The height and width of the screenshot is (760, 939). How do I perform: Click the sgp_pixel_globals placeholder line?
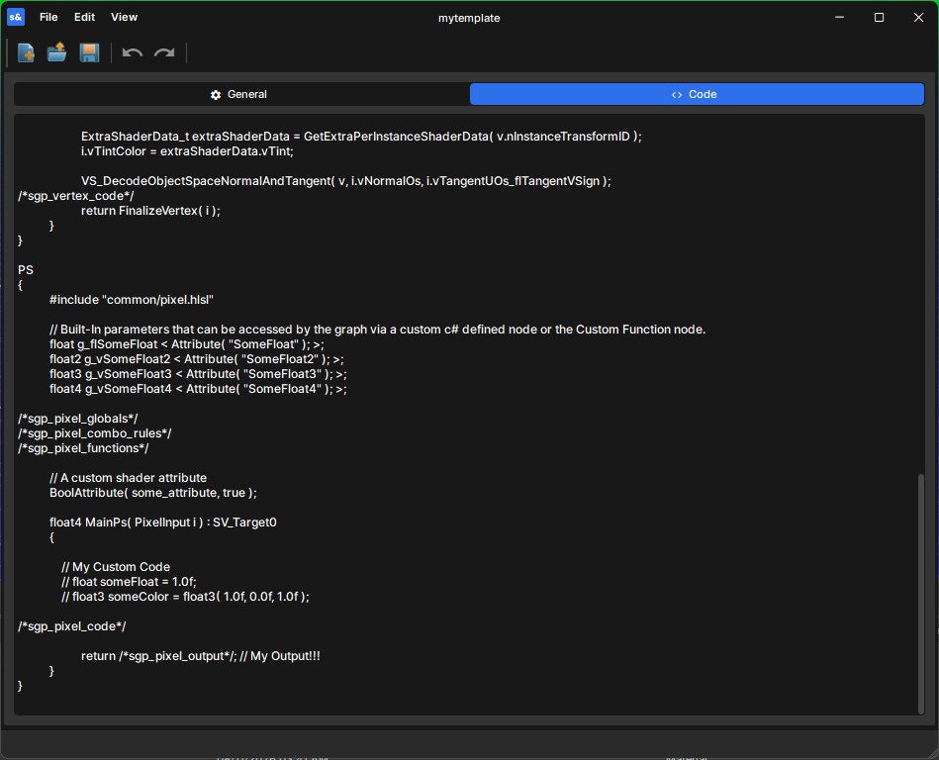point(78,418)
